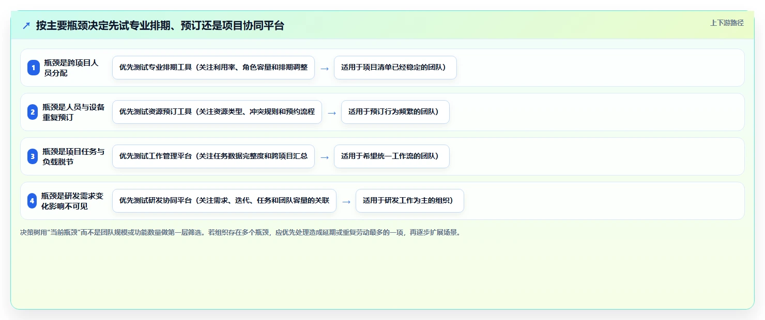This screenshot has width=765, height=320.
Task: Click the text 瓶颈是项目任务与负载脱节
Action: (x=73, y=156)
